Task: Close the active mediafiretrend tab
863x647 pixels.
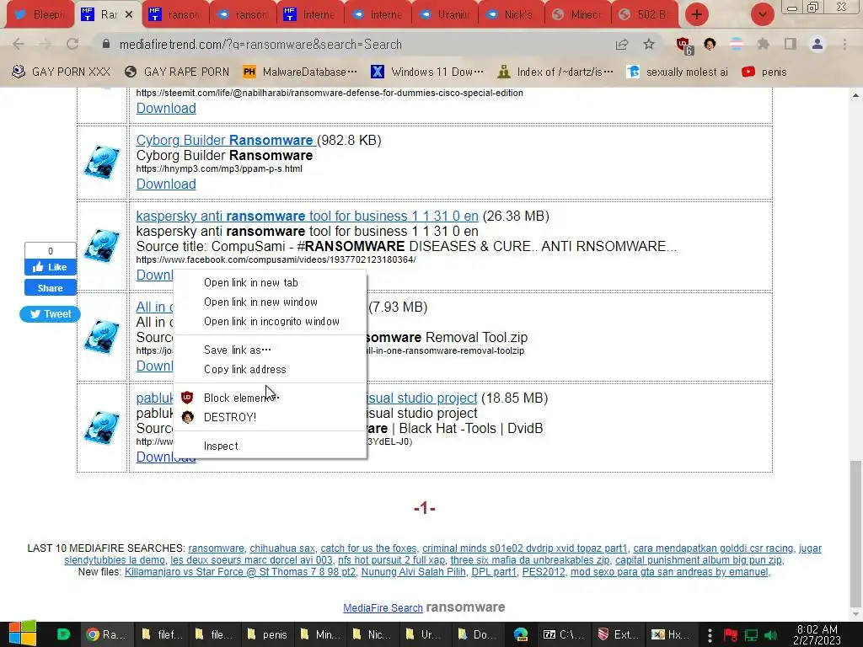Action: click(129, 14)
